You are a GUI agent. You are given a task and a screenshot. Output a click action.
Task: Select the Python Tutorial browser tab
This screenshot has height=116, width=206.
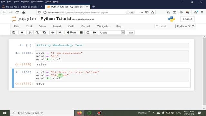pyautogui.click(x=68, y=7)
